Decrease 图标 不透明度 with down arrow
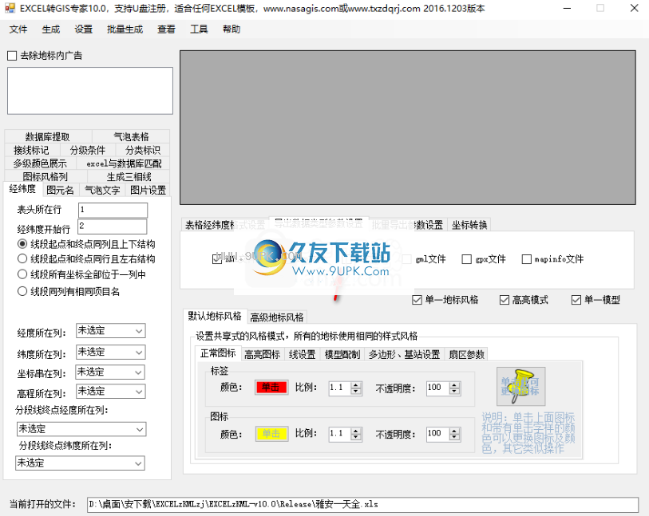Screen dimensions: 649x516 (x=455, y=437)
